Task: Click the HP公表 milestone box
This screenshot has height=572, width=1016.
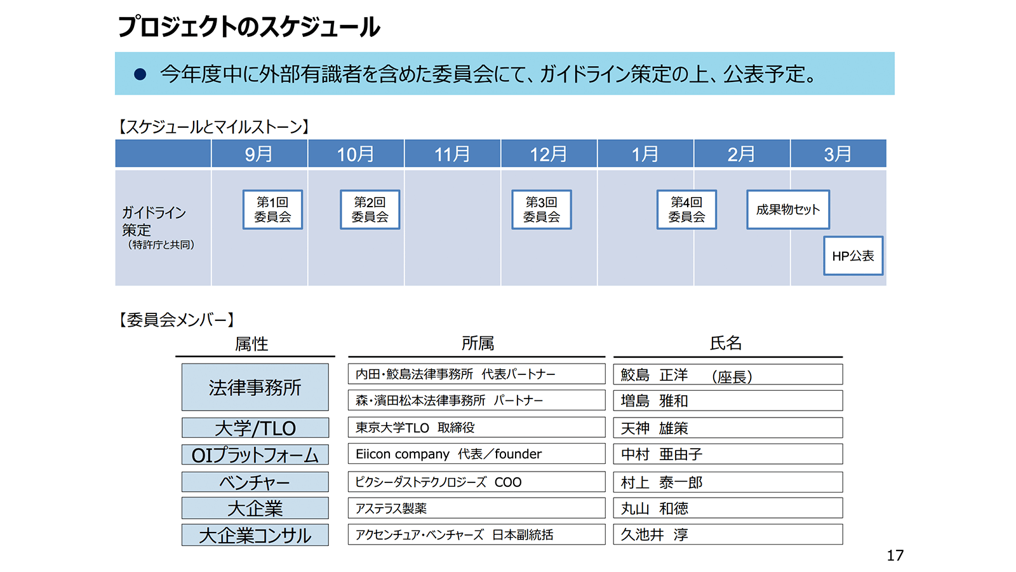Action: coord(853,256)
